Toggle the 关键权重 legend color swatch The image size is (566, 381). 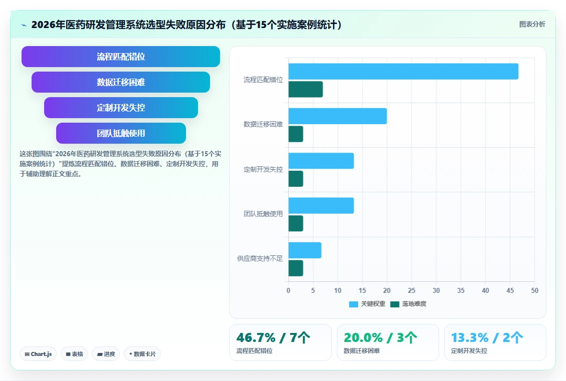(353, 304)
